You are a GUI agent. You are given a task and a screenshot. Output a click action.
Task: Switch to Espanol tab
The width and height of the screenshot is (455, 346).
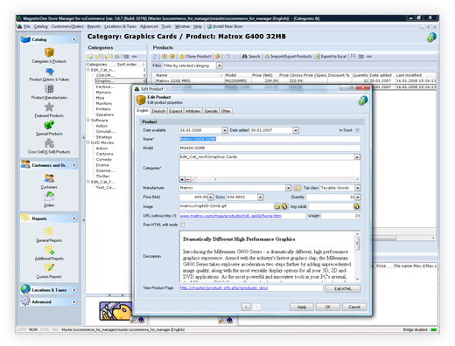tap(176, 111)
